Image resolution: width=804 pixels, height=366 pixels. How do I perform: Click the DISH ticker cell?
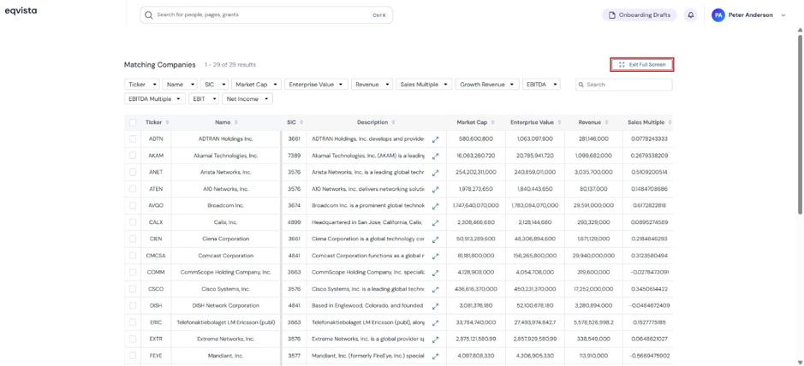click(156, 306)
